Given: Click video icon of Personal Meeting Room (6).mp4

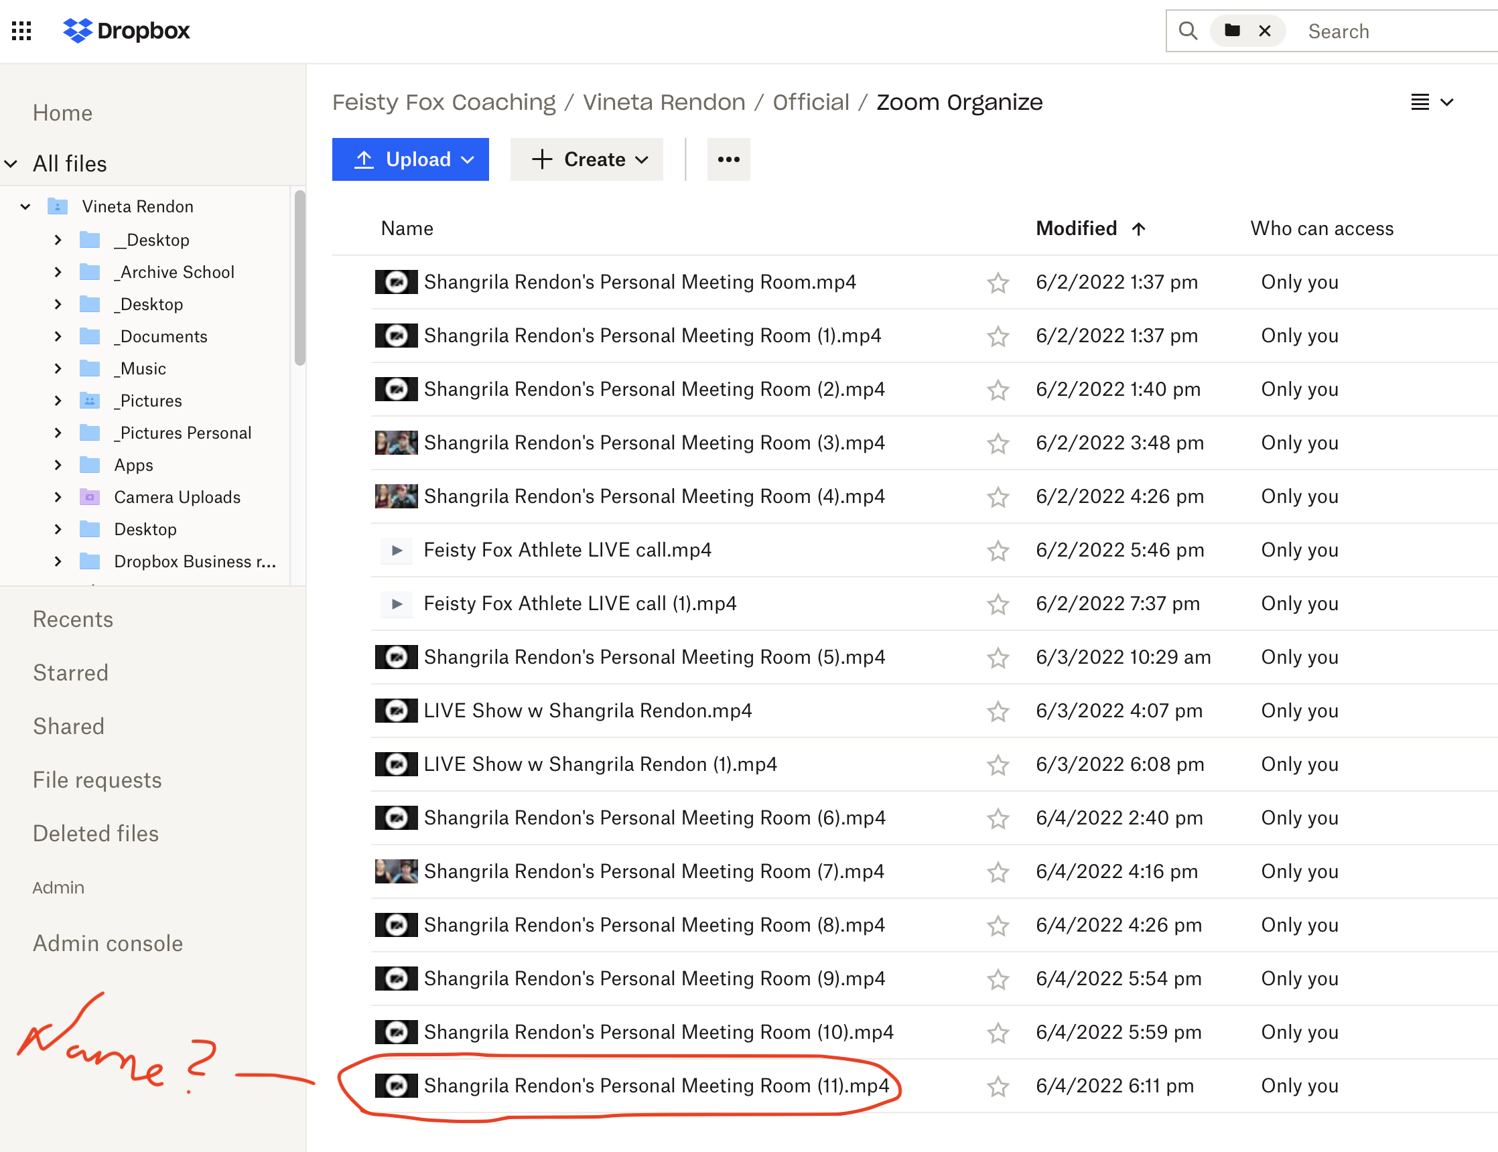Looking at the screenshot, I should coord(397,817).
